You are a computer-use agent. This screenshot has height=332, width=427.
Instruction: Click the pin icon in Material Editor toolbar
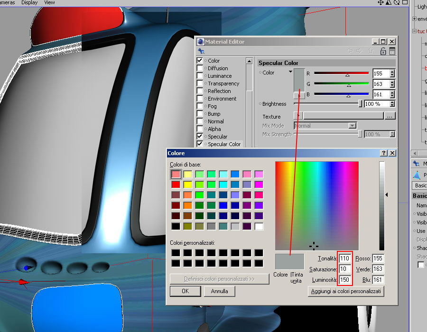(x=201, y=51)
